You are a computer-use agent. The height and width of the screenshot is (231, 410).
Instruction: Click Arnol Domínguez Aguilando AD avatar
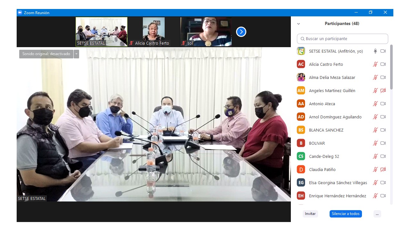301,117
